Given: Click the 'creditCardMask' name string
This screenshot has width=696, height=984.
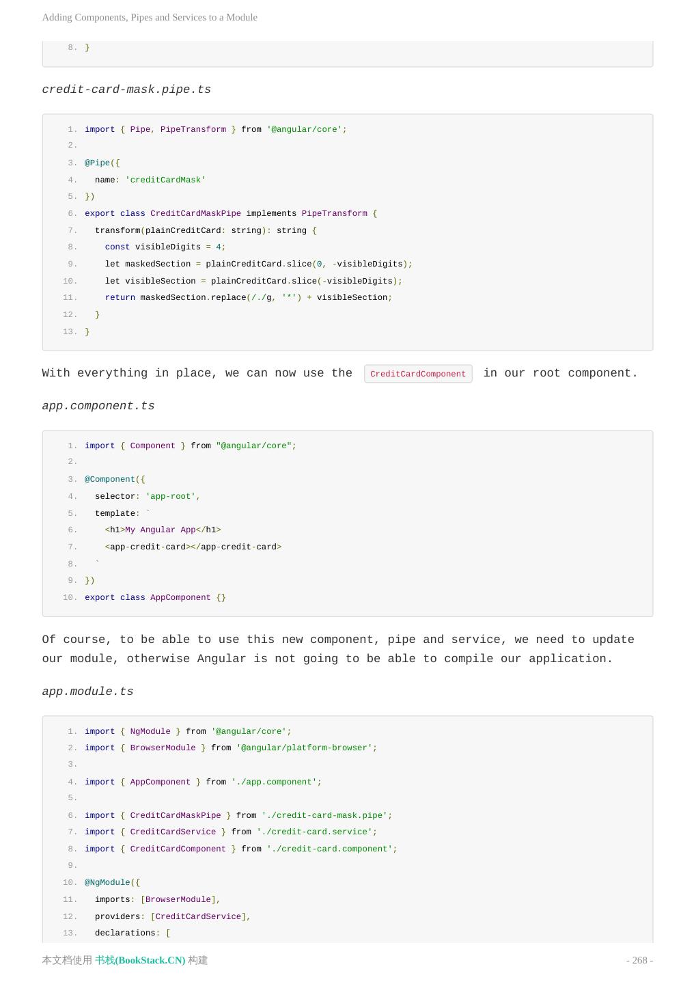Looking at the screenshot, I should (165, 180).
